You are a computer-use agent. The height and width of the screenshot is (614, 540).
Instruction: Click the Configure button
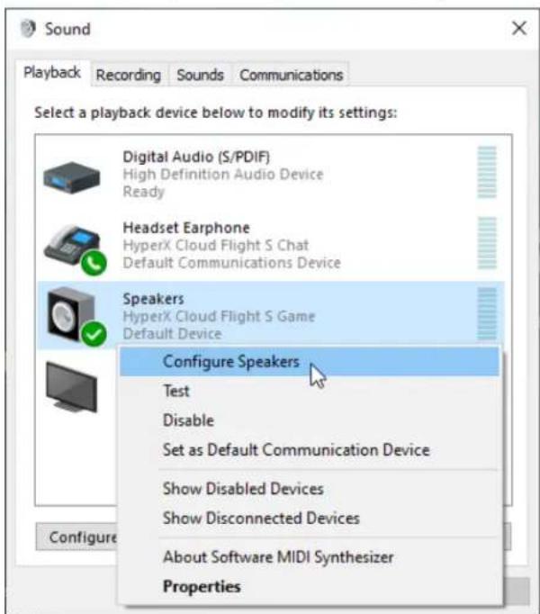[x=76, y=537]
